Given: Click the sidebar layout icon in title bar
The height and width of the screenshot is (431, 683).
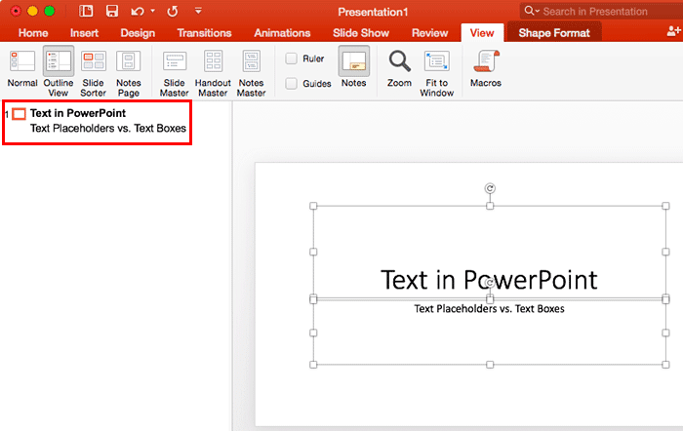Looking at the screenshot, I should (86, 11).
